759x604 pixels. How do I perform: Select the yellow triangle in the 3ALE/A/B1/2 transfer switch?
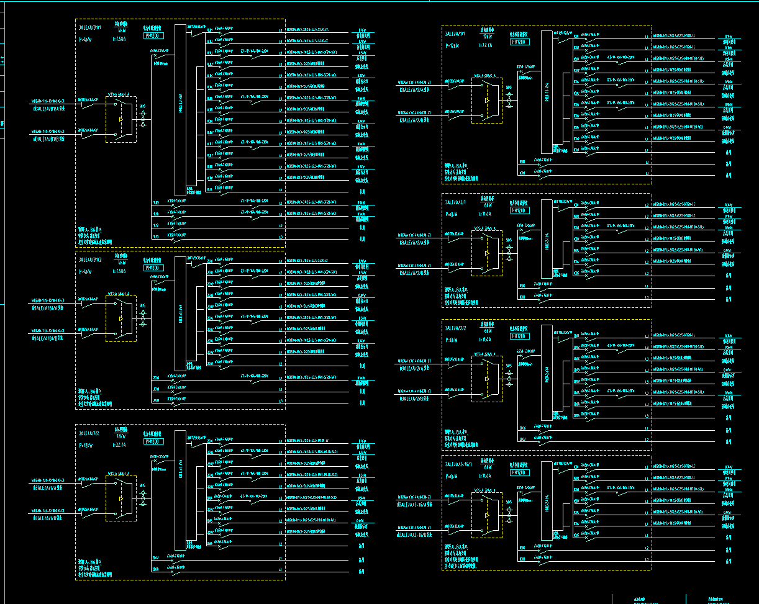click(x=121, y=319)
